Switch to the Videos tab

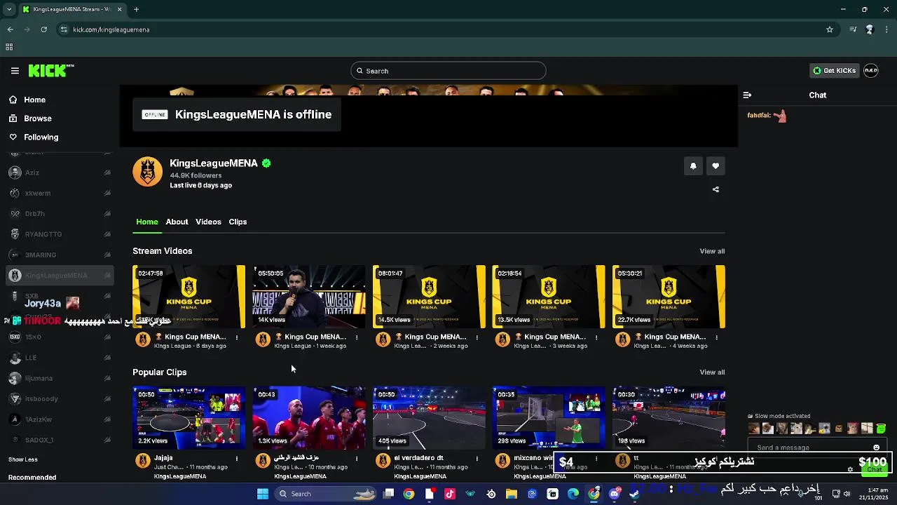point(208,222)
